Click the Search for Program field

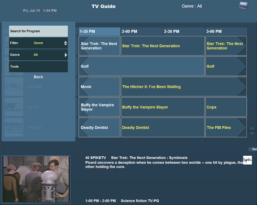(x=38, y=31)
